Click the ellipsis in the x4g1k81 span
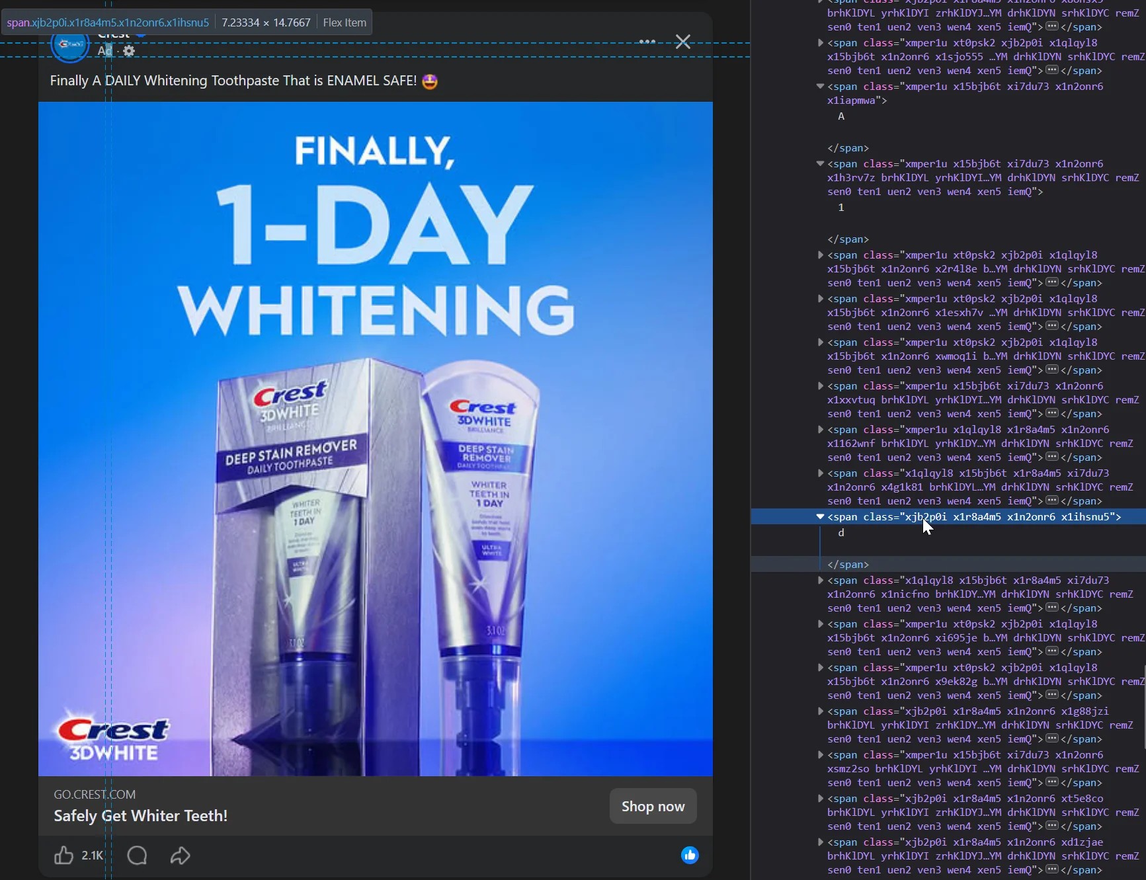Image resolution: width=1146 pixels, height=880 pixels. click(x=1052, y=500)
